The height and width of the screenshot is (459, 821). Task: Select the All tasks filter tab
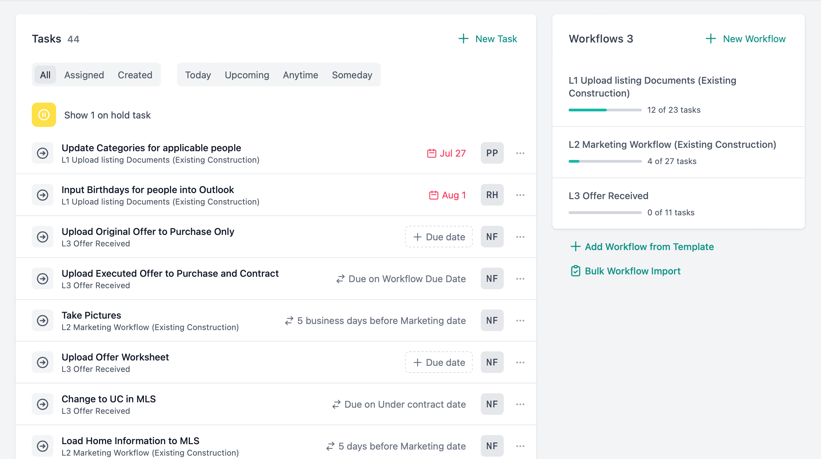click(45, 75)
